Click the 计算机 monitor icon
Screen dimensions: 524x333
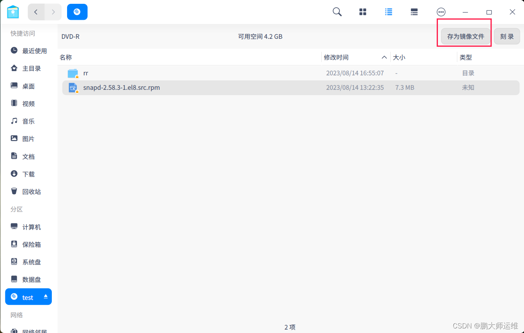(x=14, y=226)
